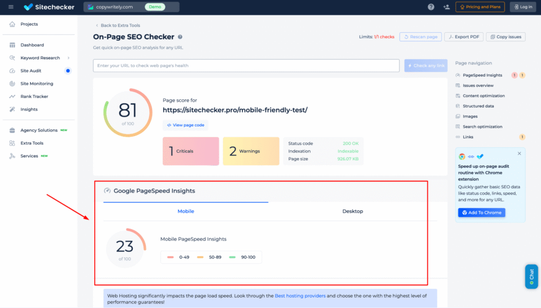The width and height of the screenshot is (541, 308).
Task: Open the Chat widget
Action: coord(531,276)
